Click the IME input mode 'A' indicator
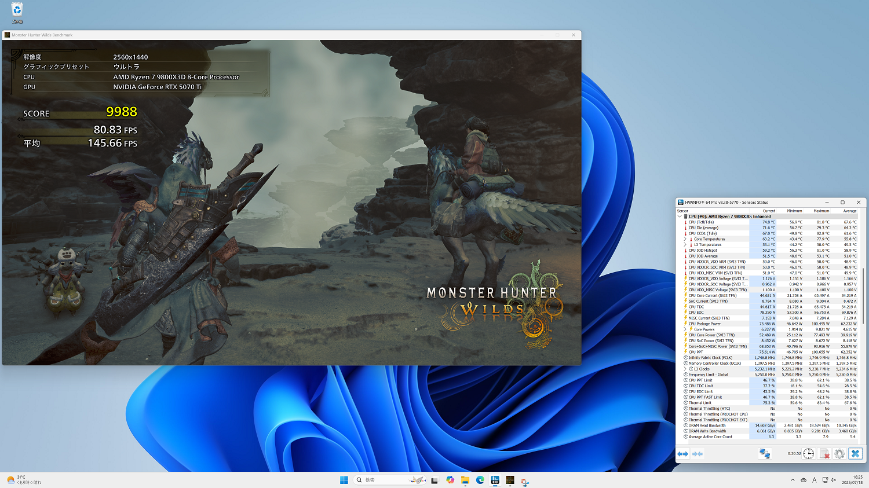Viewport: 869px width, 488px height. coord(815,480)
